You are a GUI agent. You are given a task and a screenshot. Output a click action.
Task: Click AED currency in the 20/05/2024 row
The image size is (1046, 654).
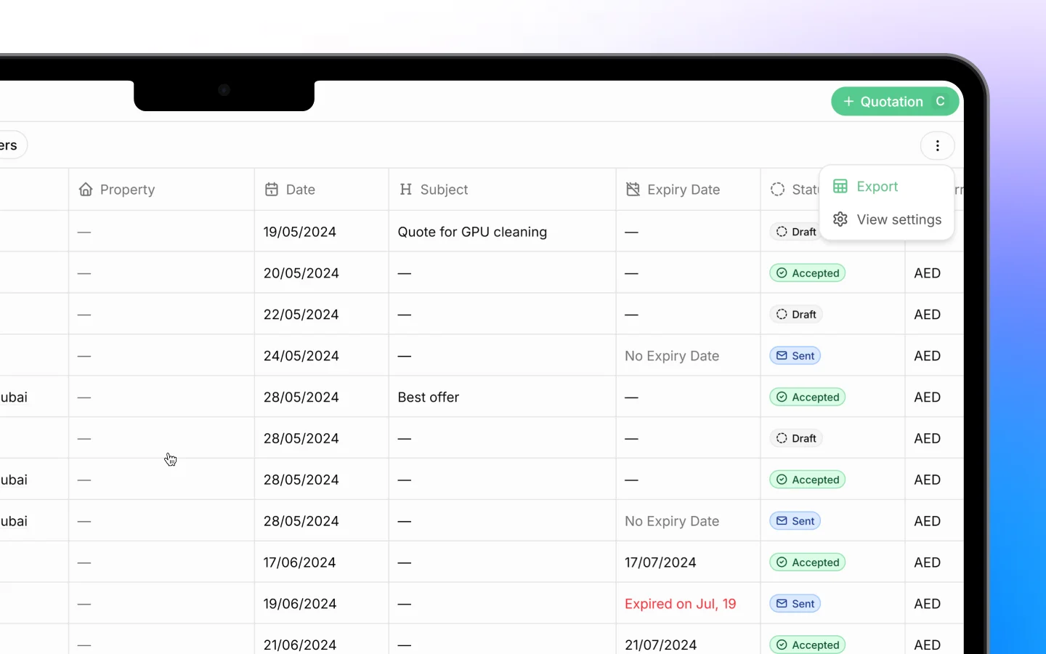pyautogui.click(x=928, y=273)
